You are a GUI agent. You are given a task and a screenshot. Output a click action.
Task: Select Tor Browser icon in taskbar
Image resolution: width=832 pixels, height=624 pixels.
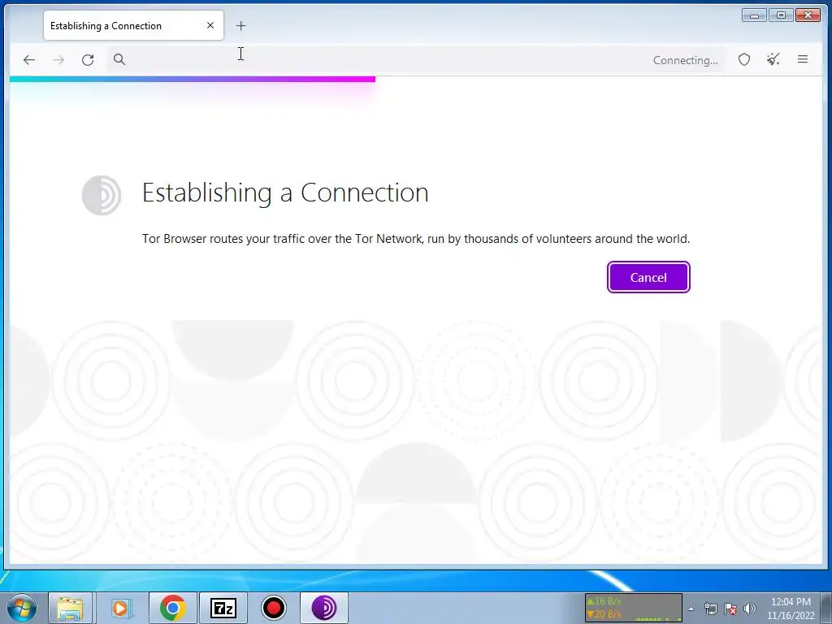[x=324, y=608]
